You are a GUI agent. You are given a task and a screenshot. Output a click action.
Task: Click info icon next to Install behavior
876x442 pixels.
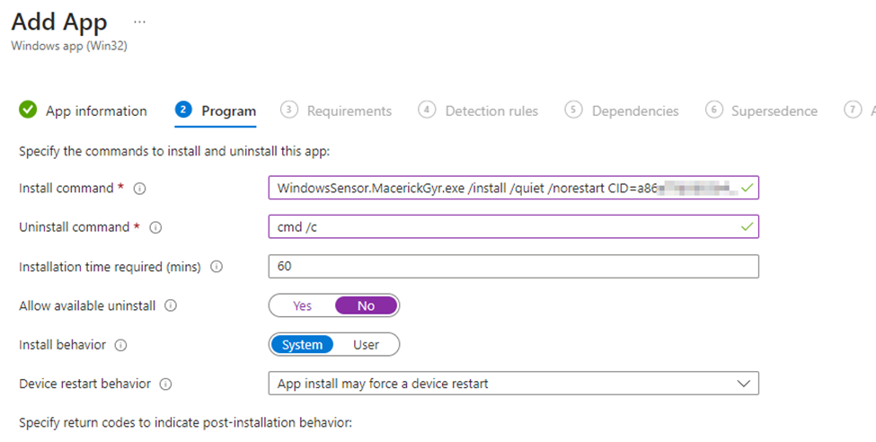(121, 345)
